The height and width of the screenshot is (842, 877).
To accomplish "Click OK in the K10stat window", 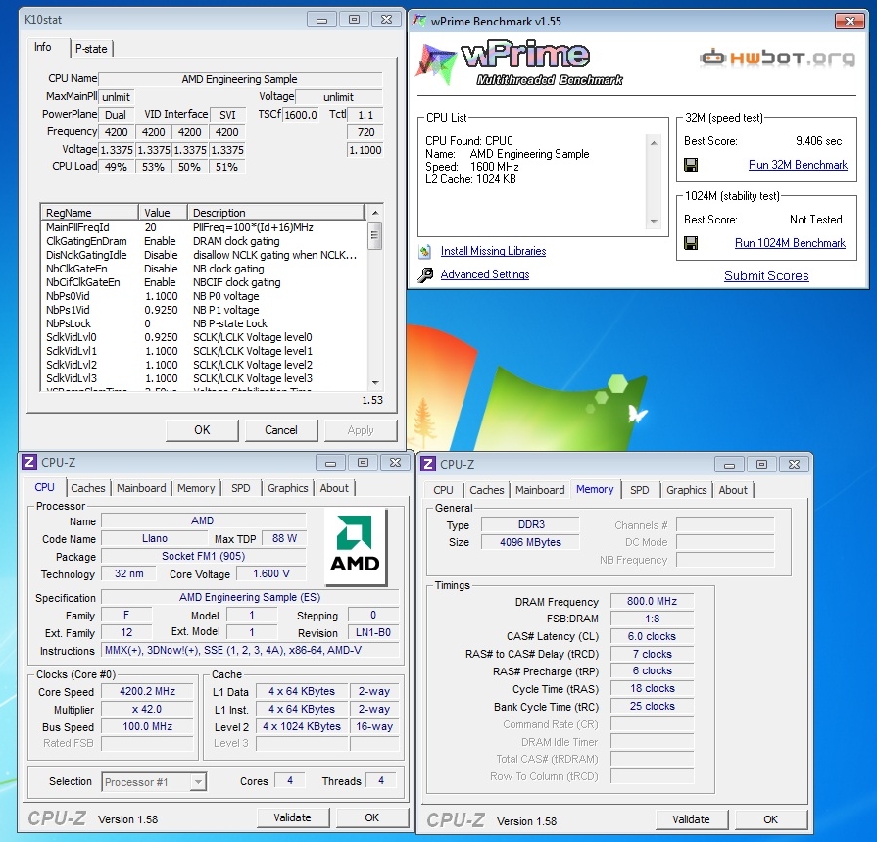I will coord(202,430).
